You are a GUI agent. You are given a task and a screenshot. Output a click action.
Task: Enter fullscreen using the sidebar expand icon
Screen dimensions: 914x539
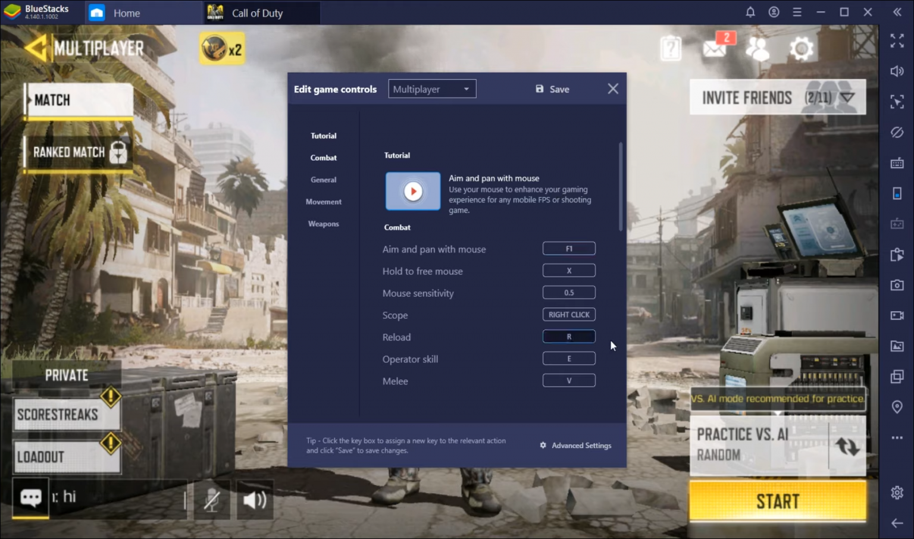coord(897,41)
